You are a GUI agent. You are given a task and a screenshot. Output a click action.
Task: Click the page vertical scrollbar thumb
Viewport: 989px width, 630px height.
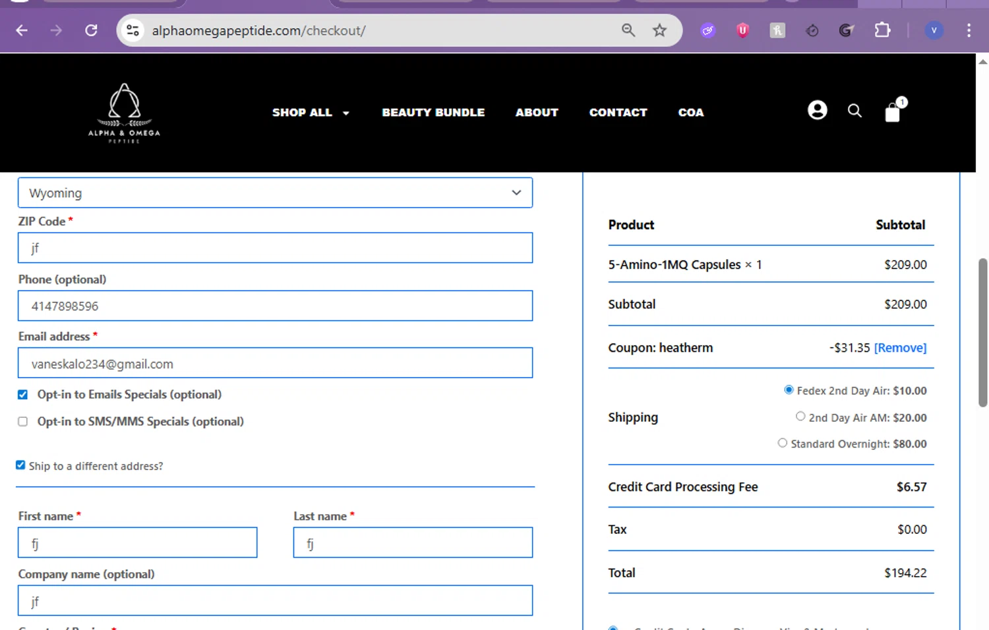(x=982, y=333)
